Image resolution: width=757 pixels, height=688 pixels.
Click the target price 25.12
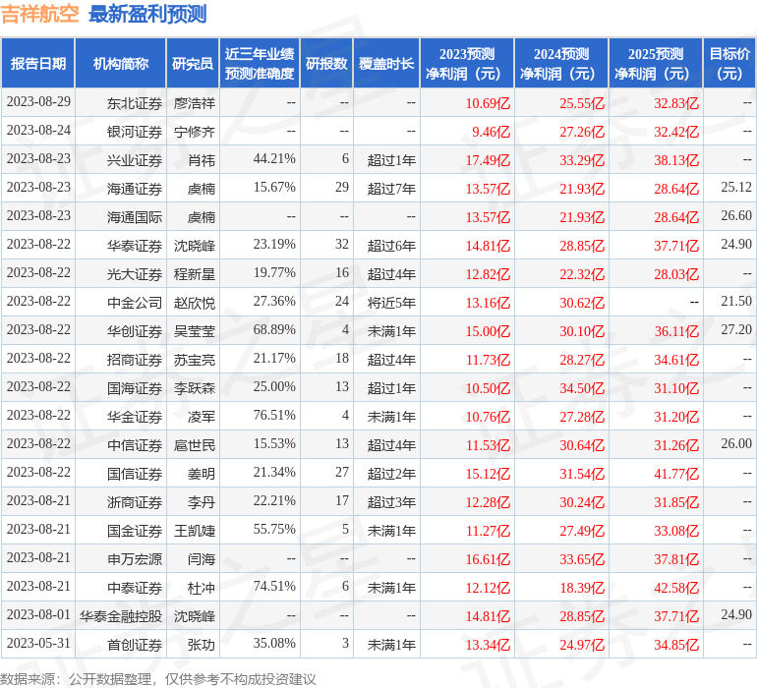(x=736, y=188)
